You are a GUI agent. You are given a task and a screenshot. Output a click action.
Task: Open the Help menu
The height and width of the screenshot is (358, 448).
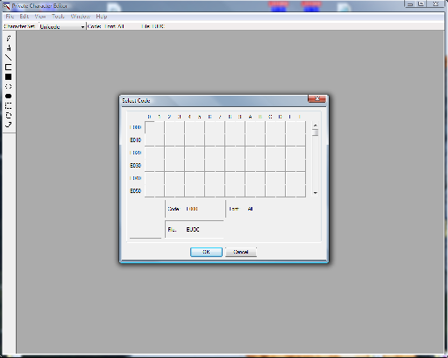click(x=102, y=17)
